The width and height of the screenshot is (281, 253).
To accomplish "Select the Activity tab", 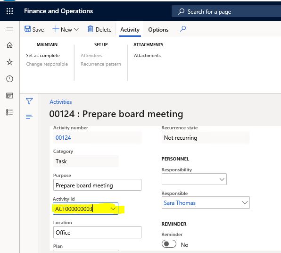I will pyautogui.click(x=130, y=30).
